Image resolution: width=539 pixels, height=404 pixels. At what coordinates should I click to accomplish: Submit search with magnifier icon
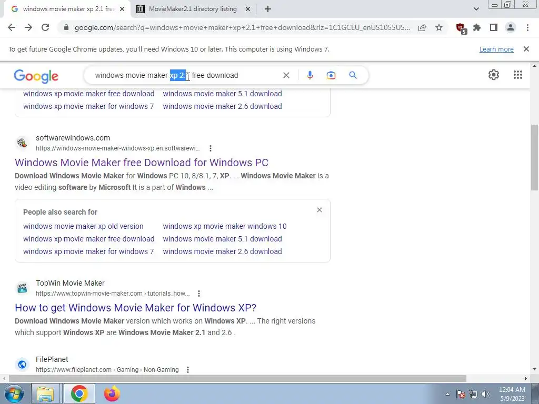tap(353, 75)
